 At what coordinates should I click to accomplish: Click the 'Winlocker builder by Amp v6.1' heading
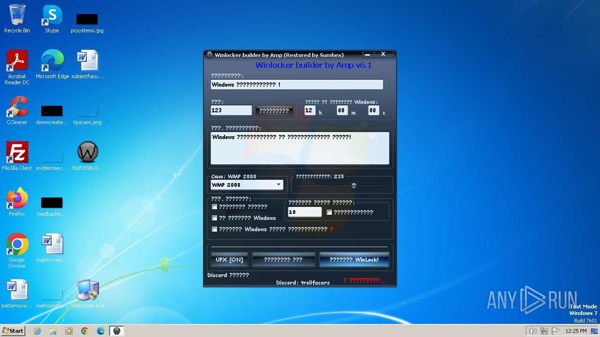tap(314, 65)
